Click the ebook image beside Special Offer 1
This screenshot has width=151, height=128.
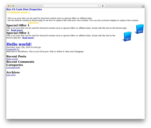(139, 29)
